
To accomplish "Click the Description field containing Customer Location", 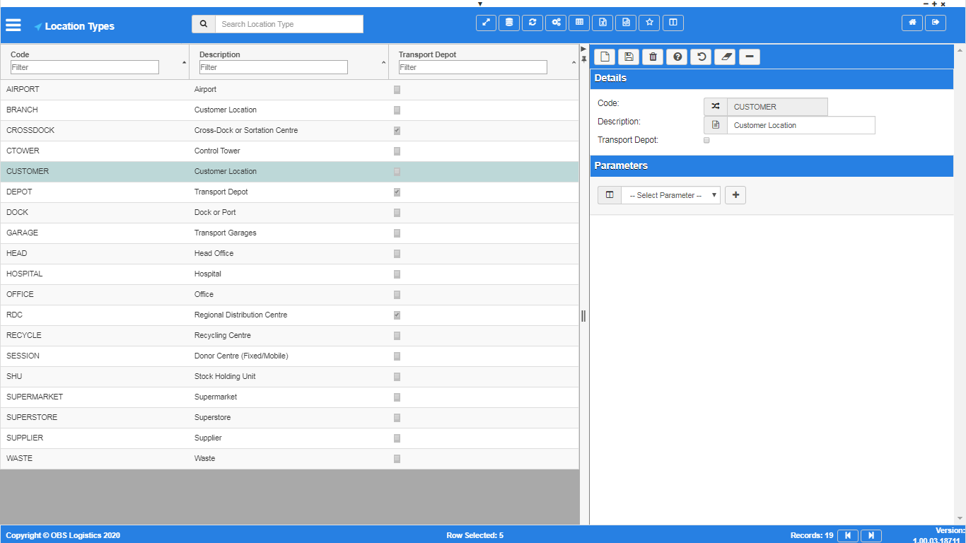I will tap(801, 125).
